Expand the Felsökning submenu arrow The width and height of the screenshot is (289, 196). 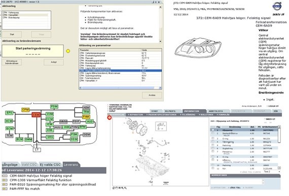[180, 115]
